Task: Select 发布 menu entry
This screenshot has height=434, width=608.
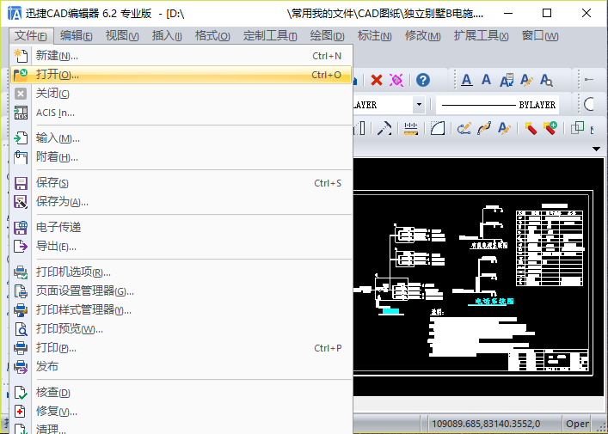Action: tap(181, 367)
